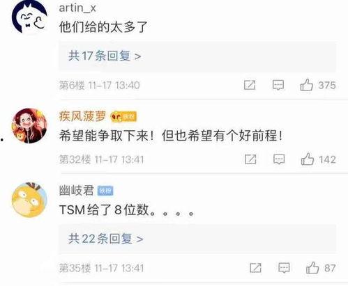Screen dimensions: 348x286
Task: Open 疾风菠萝's profile avatar
Action: point(29,125)
